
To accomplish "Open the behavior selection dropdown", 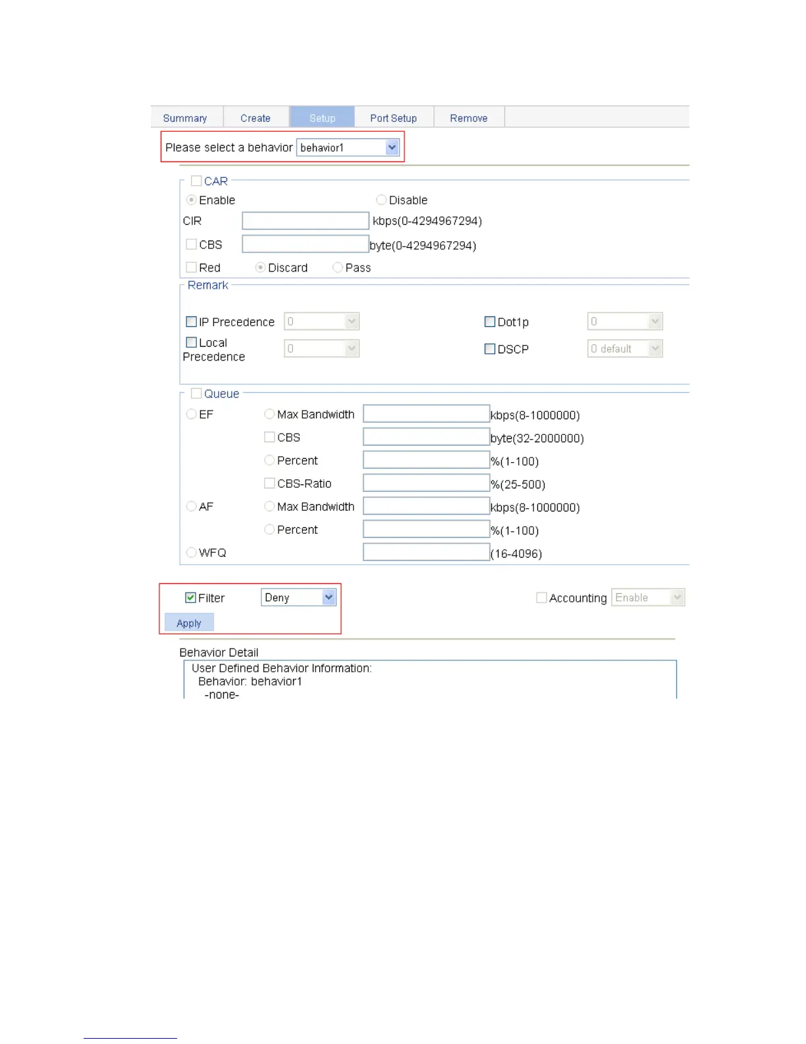I will (348, 148).
